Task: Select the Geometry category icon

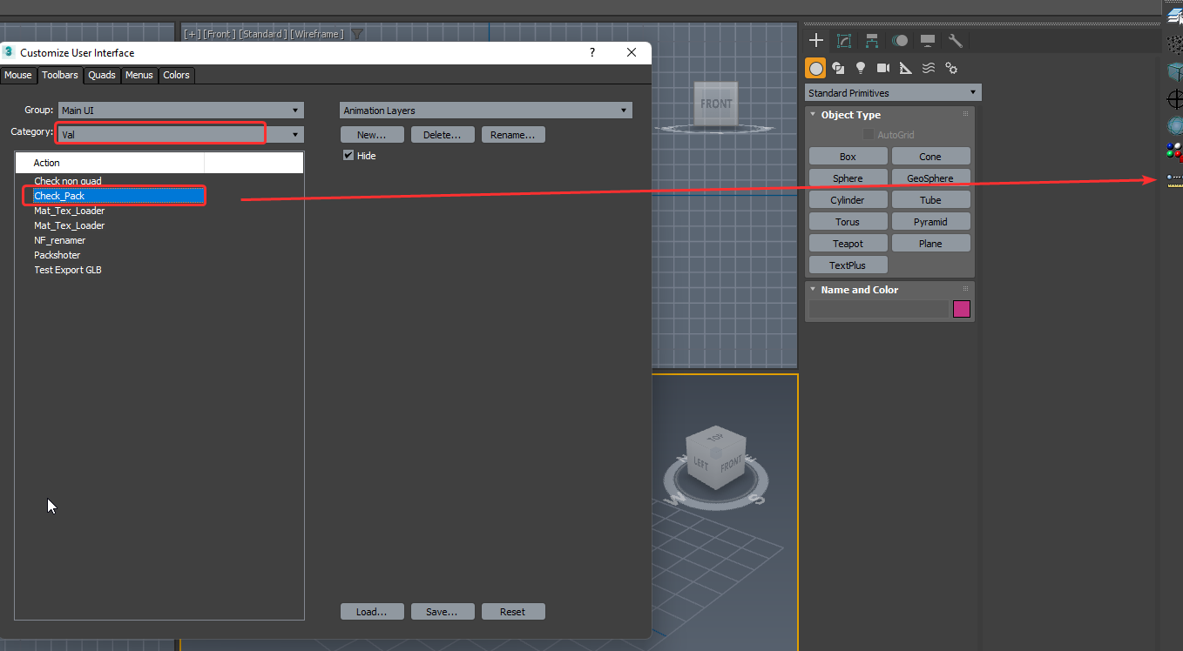Action: [815, 68]
